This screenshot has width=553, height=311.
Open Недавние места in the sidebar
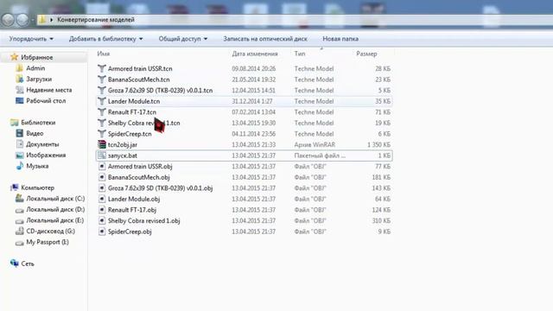tap(49, 90)
